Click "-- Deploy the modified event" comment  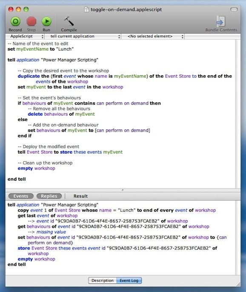point(49,147)
